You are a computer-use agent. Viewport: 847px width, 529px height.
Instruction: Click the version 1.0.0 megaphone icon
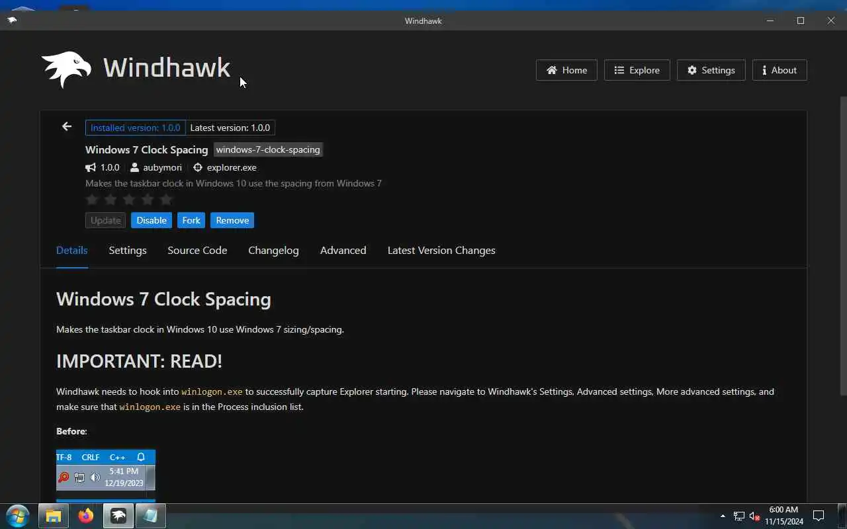tap(91, 167)
